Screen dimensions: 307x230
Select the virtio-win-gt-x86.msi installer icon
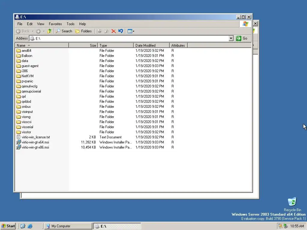pos(19,147)
